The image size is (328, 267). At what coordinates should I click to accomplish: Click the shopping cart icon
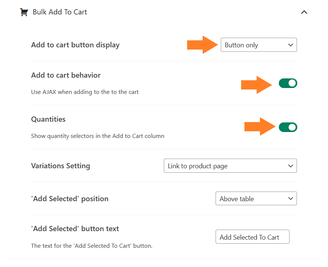click(x=24, y=12)
